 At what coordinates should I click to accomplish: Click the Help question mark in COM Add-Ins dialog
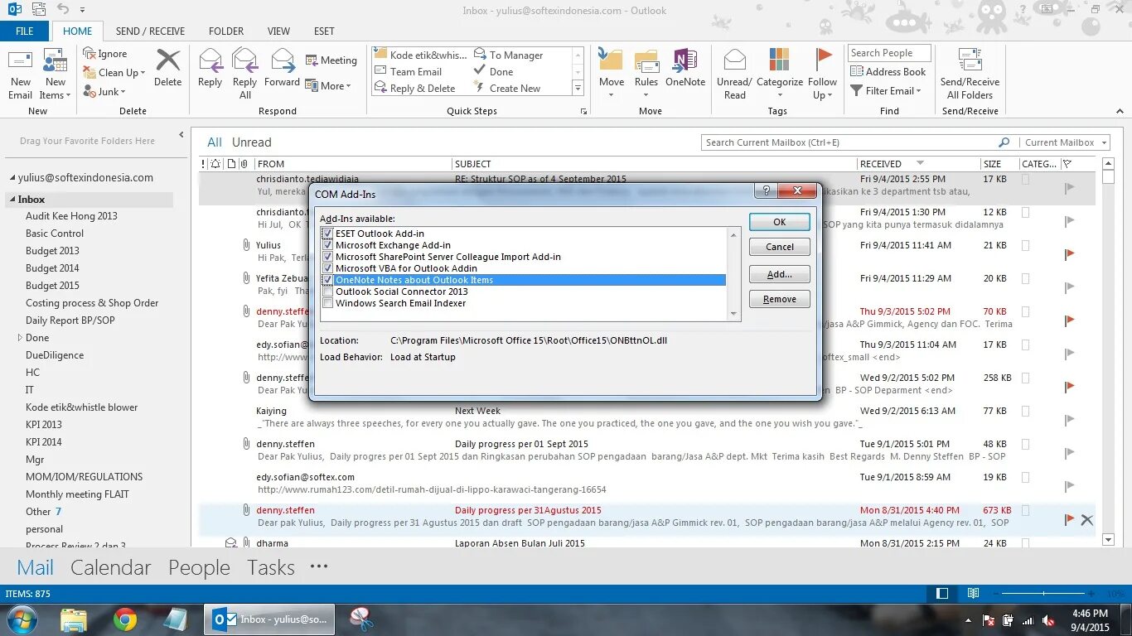[766, 191]
